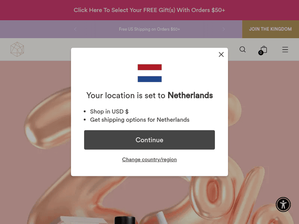Click the cart item count badge
Viewport: 299px width, 224px height.
coord(261,53)
